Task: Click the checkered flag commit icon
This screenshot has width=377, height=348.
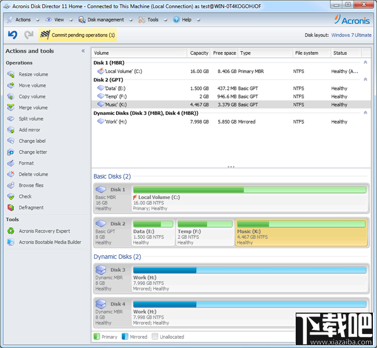Action: point(45,35)
